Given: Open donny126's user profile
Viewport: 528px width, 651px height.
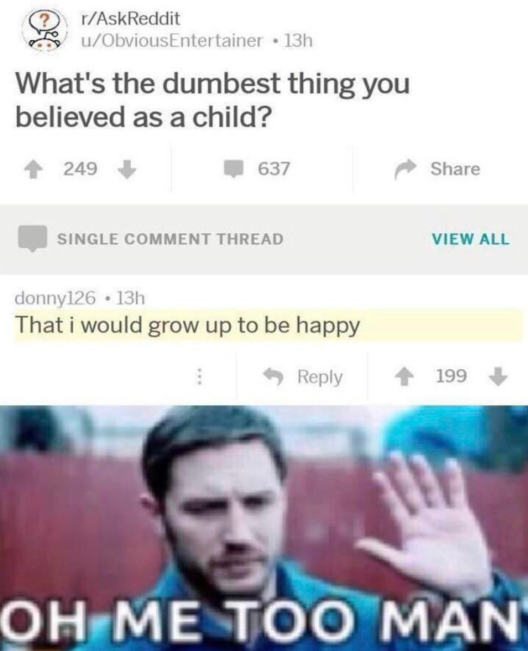Looking at the screenshot, I should [56, 298].
